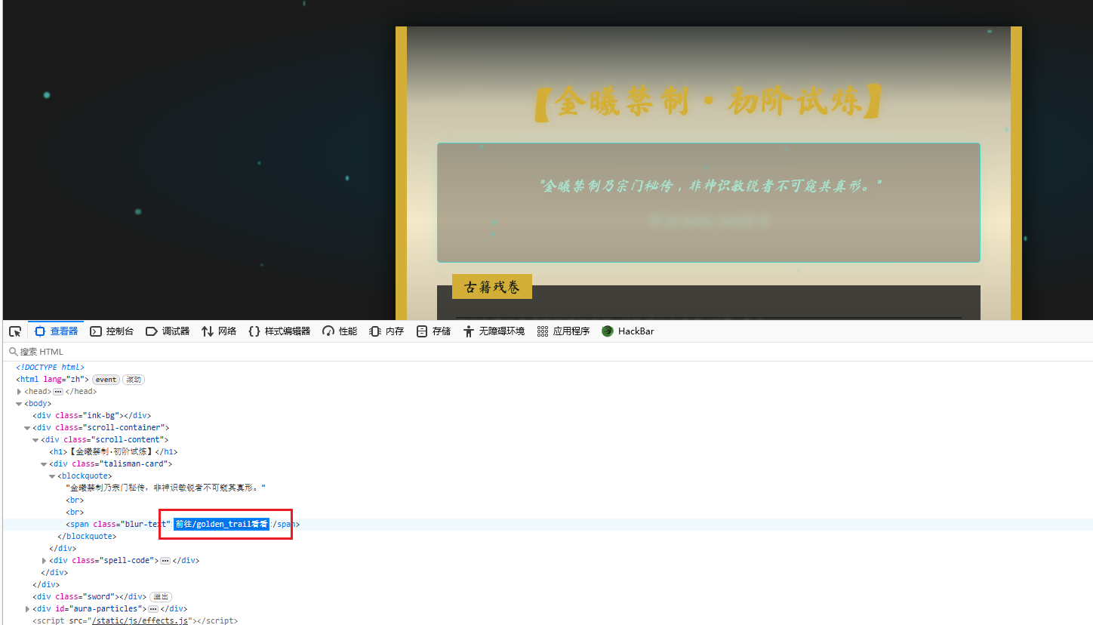Open the 控制台 console panel
The width and height of the screenshot is (1093, 625).
coord(112,331)
